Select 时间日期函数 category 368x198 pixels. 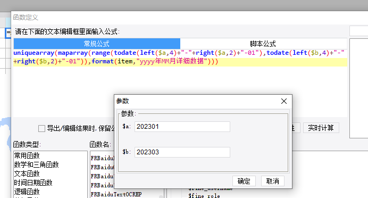33,183
